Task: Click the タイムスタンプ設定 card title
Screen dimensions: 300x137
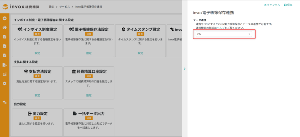Action: click(143, 30)
